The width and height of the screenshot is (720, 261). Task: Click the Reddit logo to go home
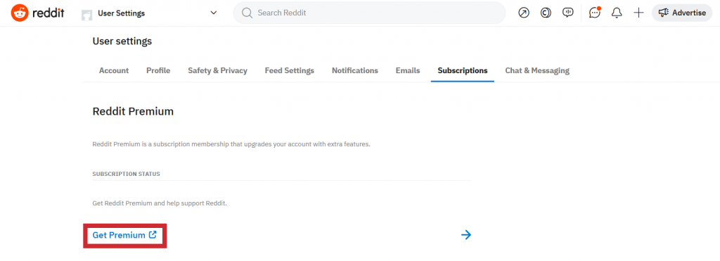click(38, 13)
